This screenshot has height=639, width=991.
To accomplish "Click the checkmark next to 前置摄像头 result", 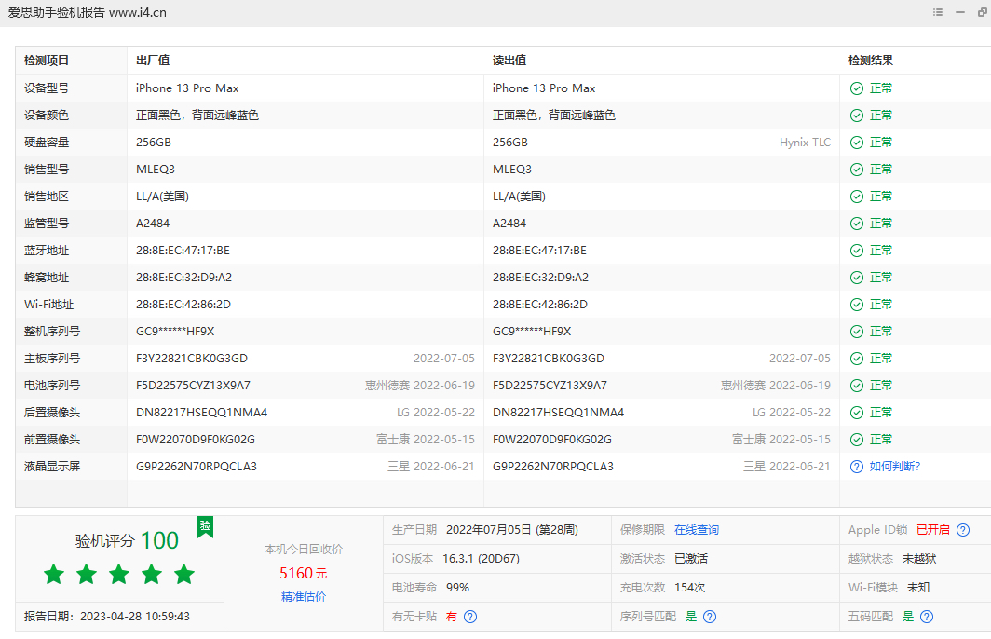I will 856,439.
